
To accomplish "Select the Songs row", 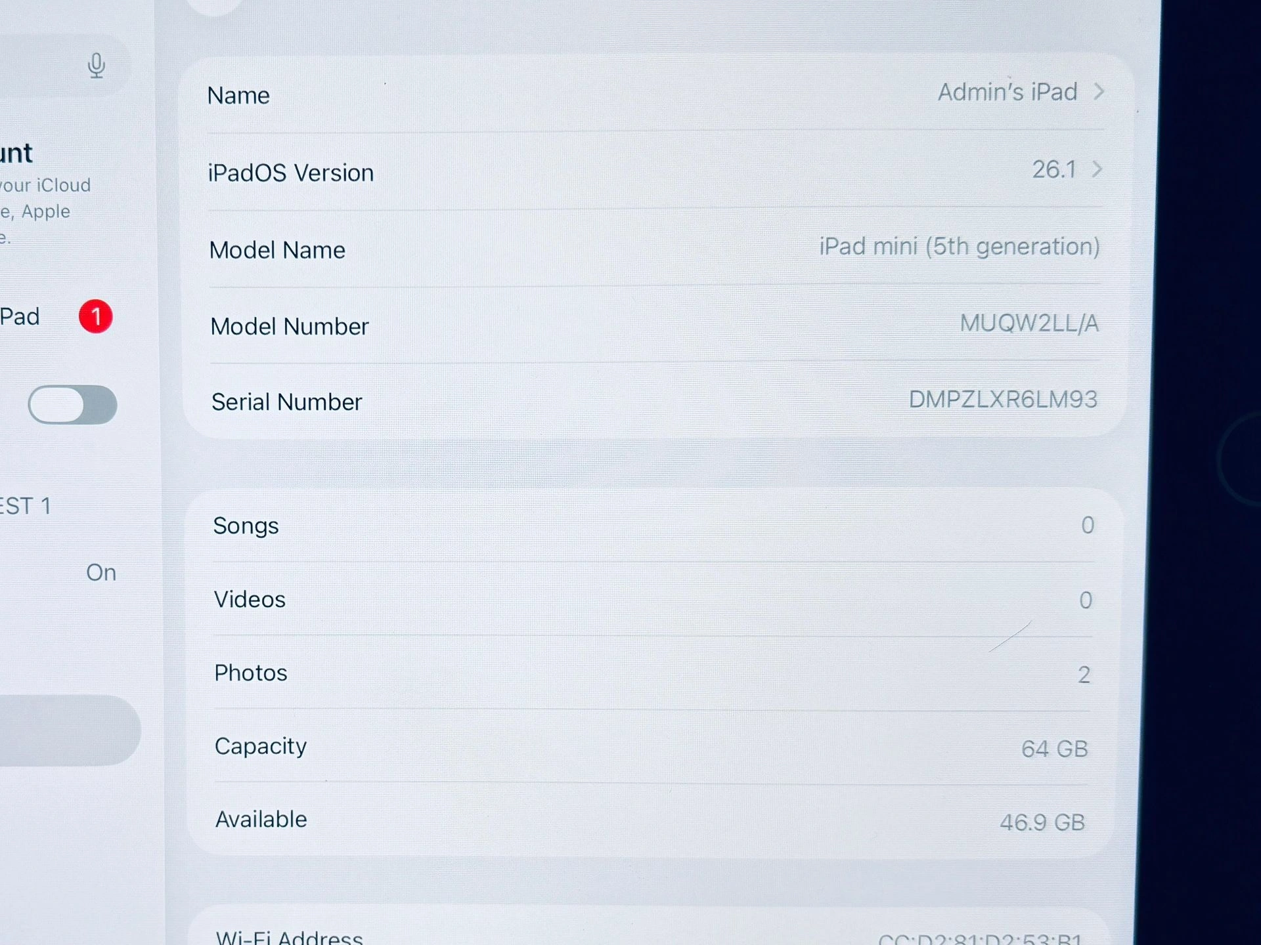I will click(x=654, y=525).
